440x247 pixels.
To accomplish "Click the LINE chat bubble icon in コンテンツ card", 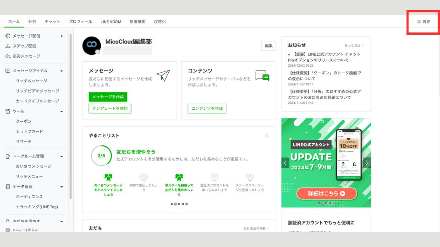I will 262,75.
